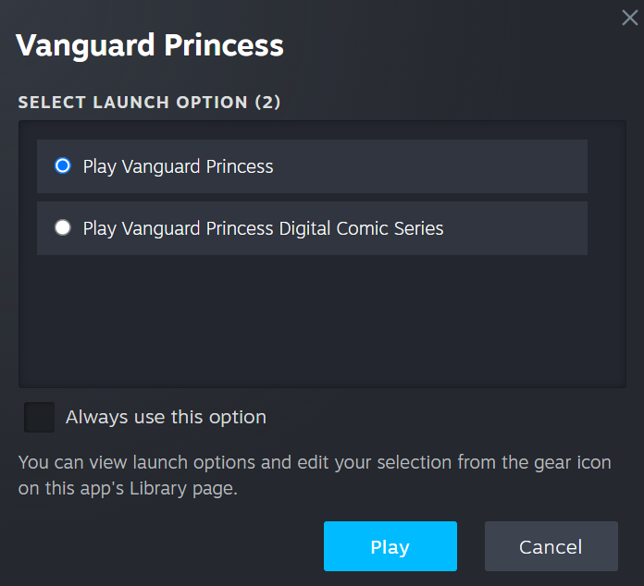Click the Play Vanguard Princess label text
This screenshot has height=586, width=644.
pyautogui.click(x=178, y=167)
